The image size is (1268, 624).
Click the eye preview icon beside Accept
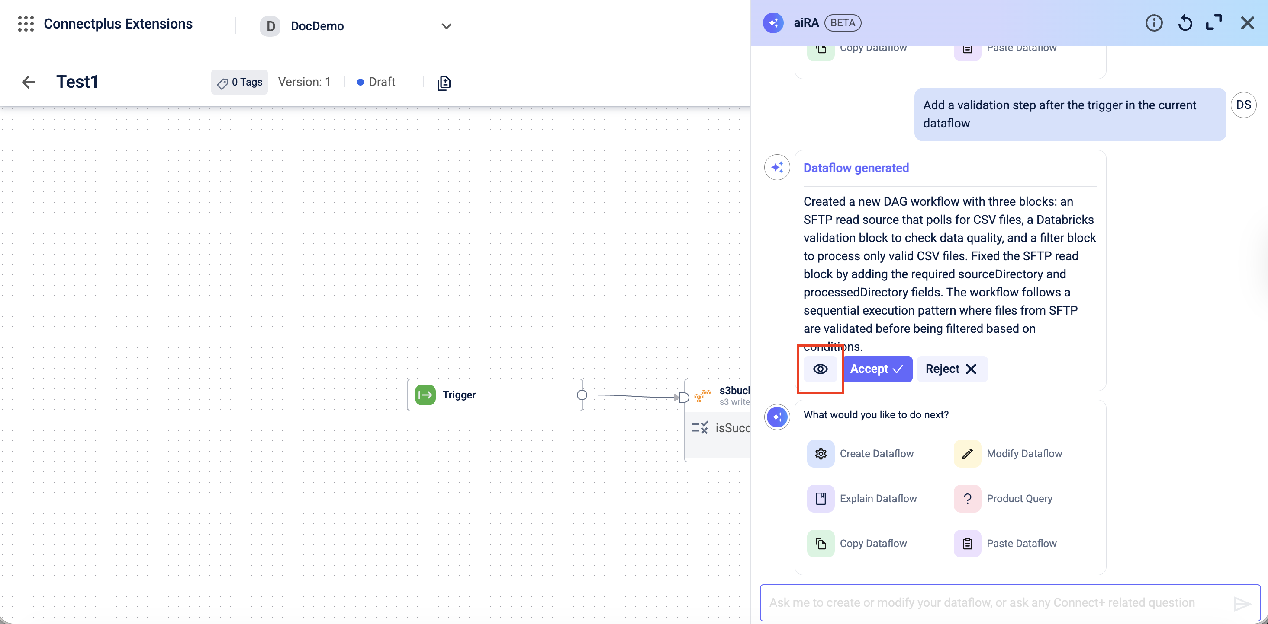click(820, 369)
